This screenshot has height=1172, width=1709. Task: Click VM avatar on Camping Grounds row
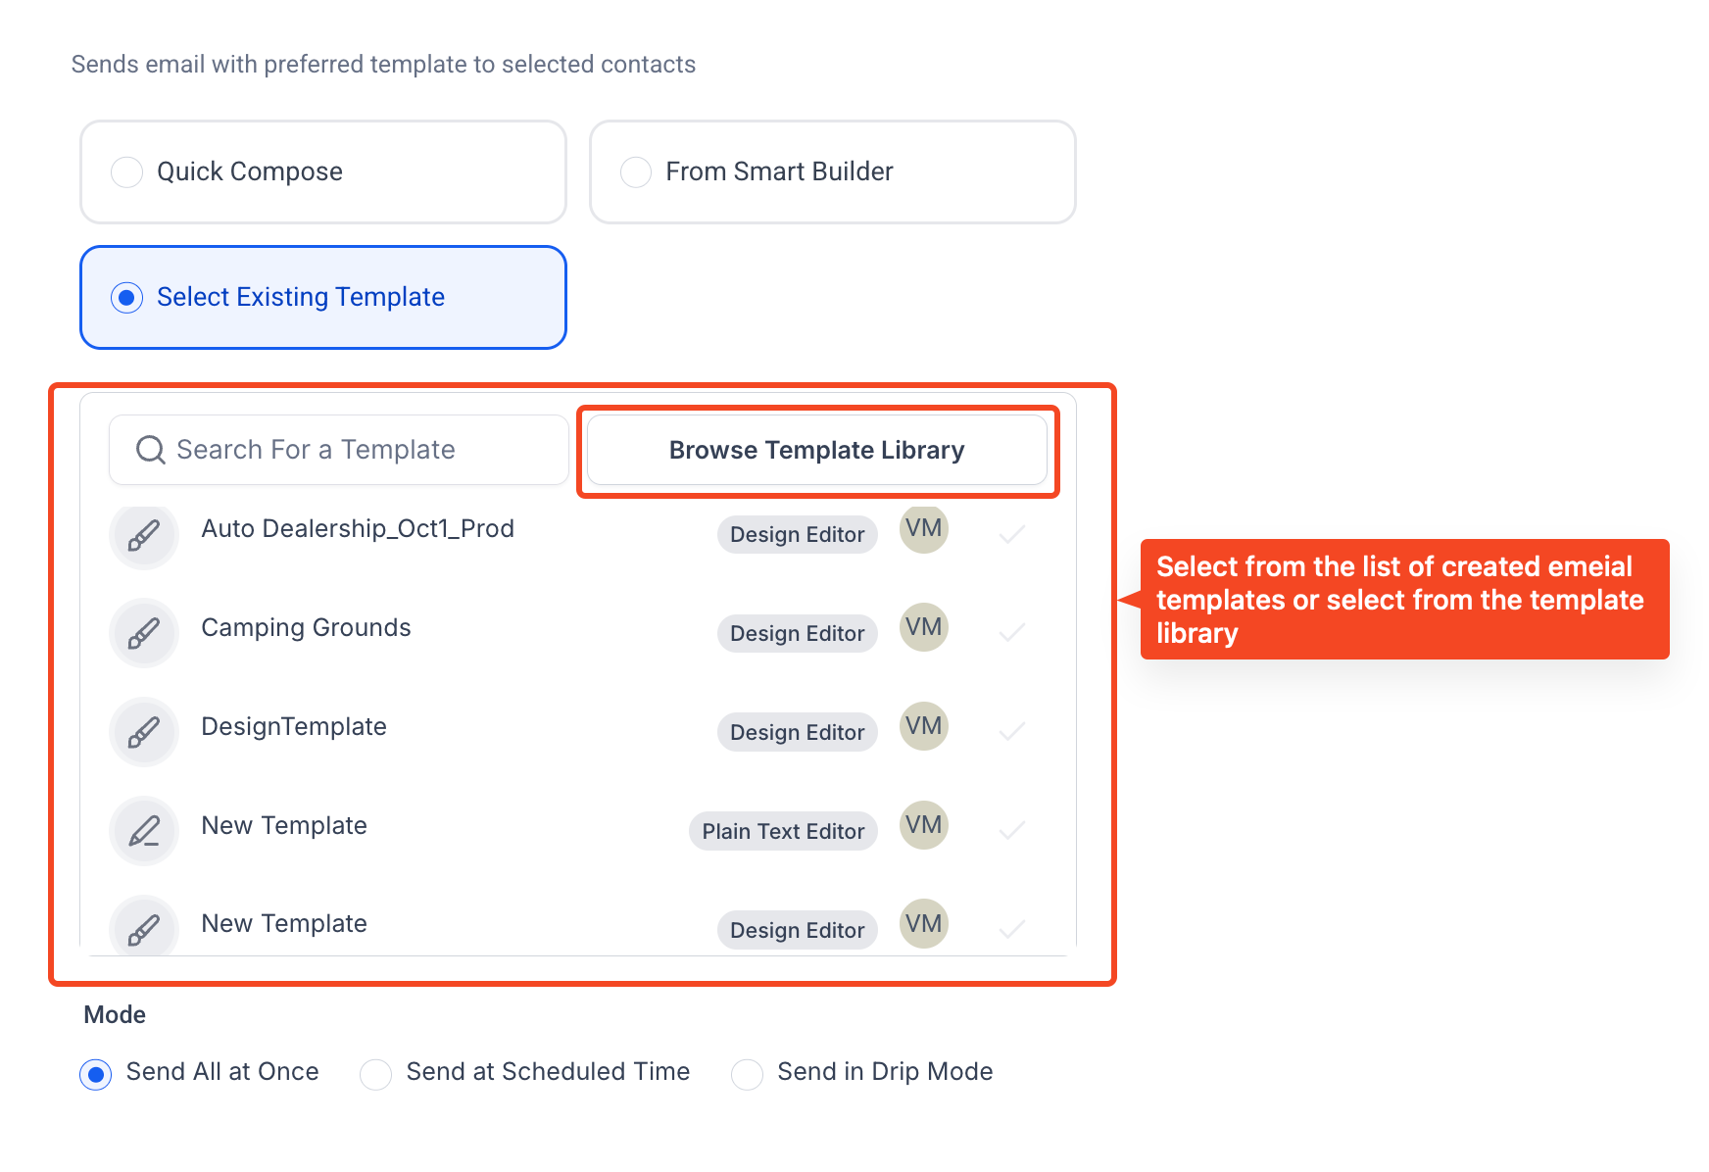tap(924, 627)
